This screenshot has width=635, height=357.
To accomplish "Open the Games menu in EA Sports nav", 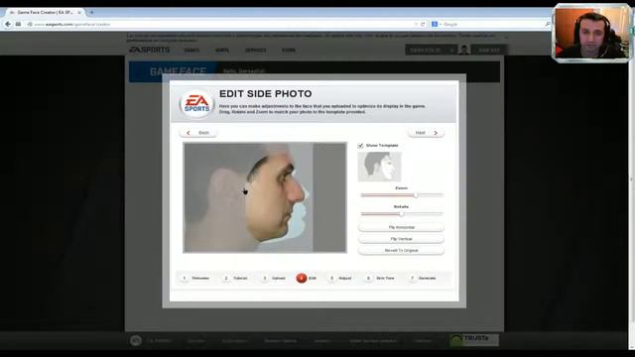I will point(191,51).
